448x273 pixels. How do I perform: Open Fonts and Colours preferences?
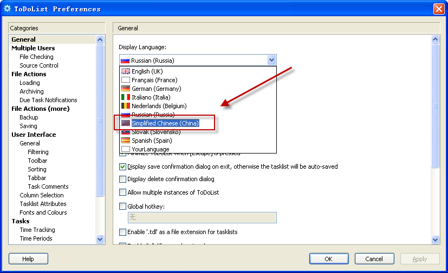43,212
